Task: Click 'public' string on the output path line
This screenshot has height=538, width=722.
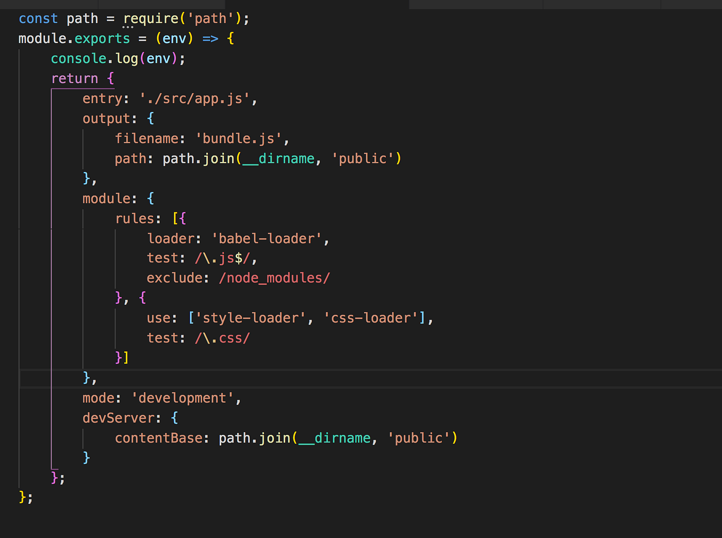Action: 363,158
